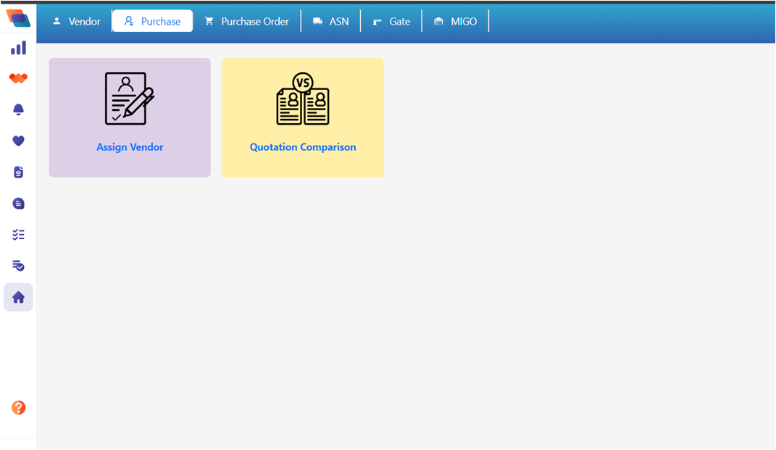Click the round text-lines sidebar icon
This screenshot has height=450, width=776.
pos(18,204)
